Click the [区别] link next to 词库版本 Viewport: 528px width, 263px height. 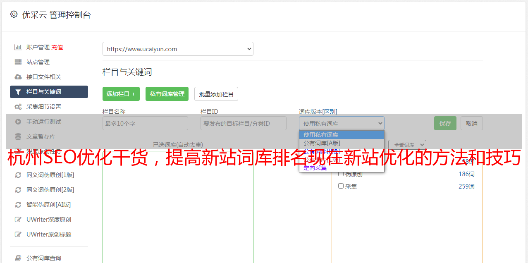(330, 112)
